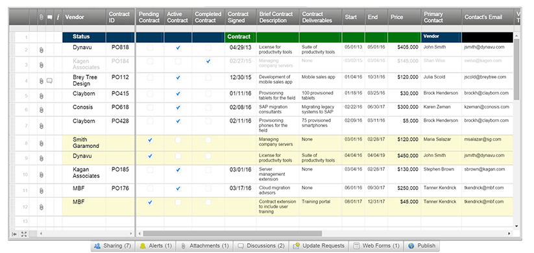Click the Vendor column header
The width and height of the screenshot is (534, 253).
click(x=84, y=18)
